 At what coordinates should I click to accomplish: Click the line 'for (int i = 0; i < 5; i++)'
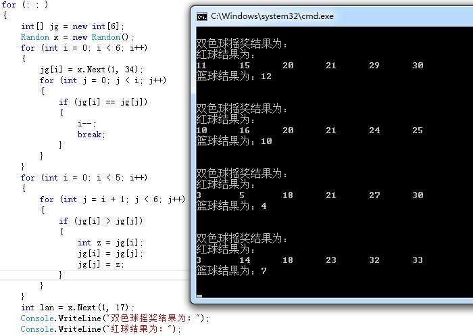click(x=84, y=178)
